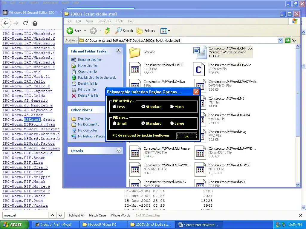Select Standard for PiE size
This screenshot has height=229, width=306.
point(143,123)
